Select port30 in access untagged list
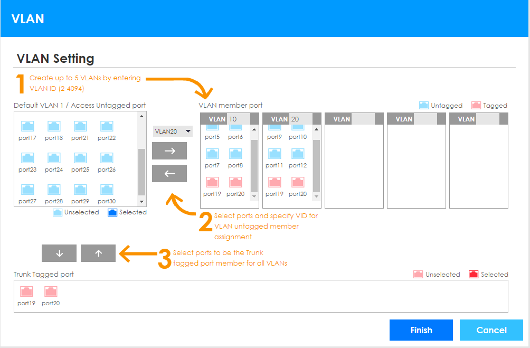Viewport: 530px width, 348px height. point(107,190)
